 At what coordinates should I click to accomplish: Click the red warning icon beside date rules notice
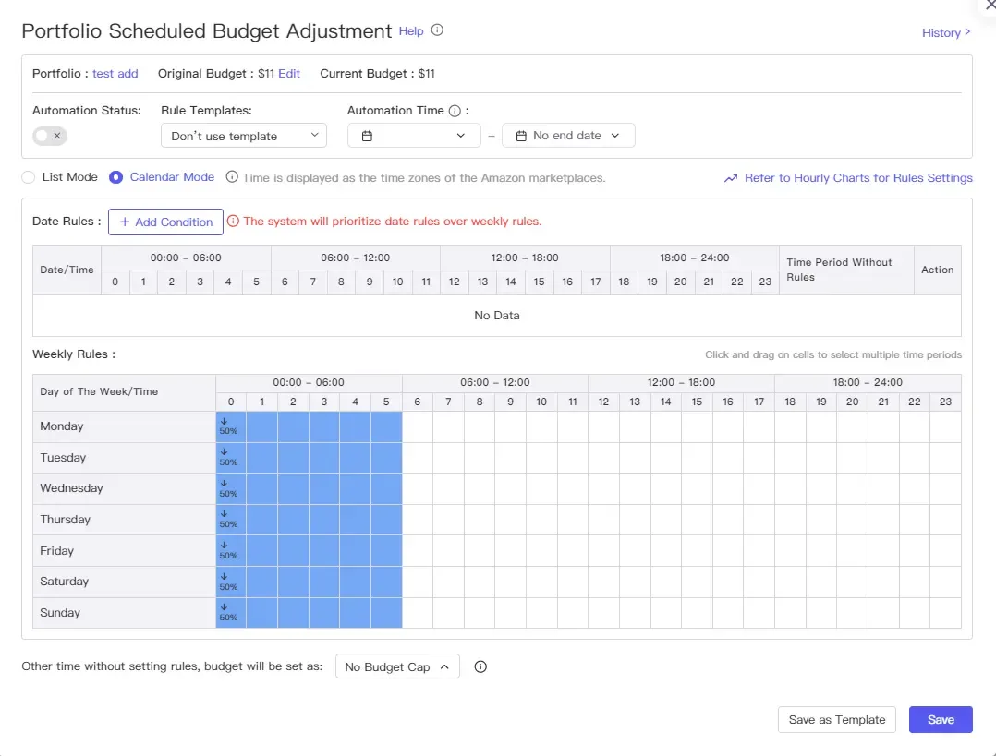233,221
